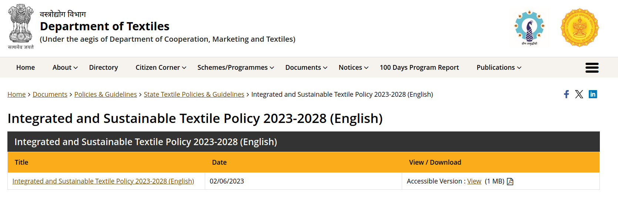
Task: Expand the Publications dropdown
Action: pos(499,68)
